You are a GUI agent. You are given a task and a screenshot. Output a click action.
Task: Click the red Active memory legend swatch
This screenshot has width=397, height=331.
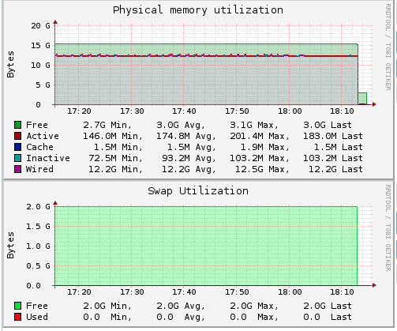(17, 136)
